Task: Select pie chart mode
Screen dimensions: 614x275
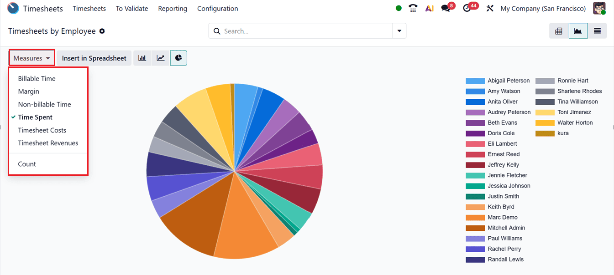Action: coord(178,58)
